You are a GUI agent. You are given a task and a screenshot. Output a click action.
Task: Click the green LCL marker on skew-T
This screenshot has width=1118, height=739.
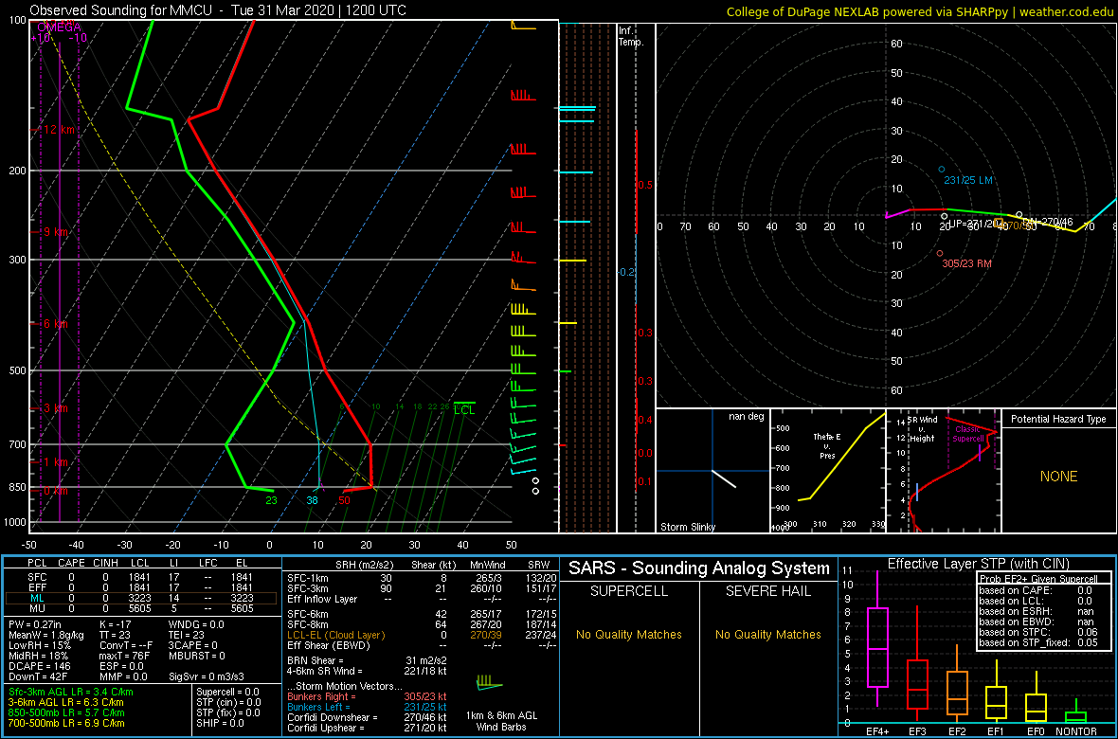coord(464,409)
